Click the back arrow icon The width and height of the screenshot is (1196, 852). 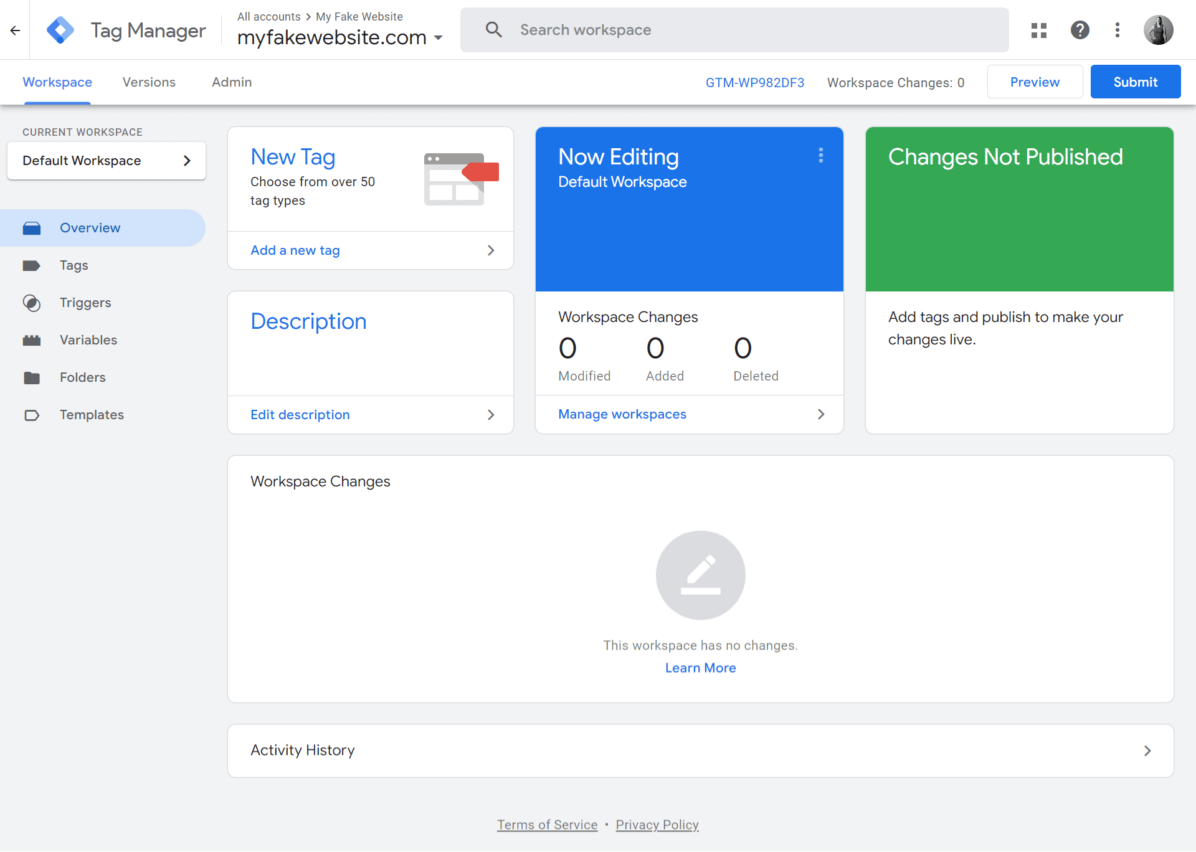[x=16, y=30]
